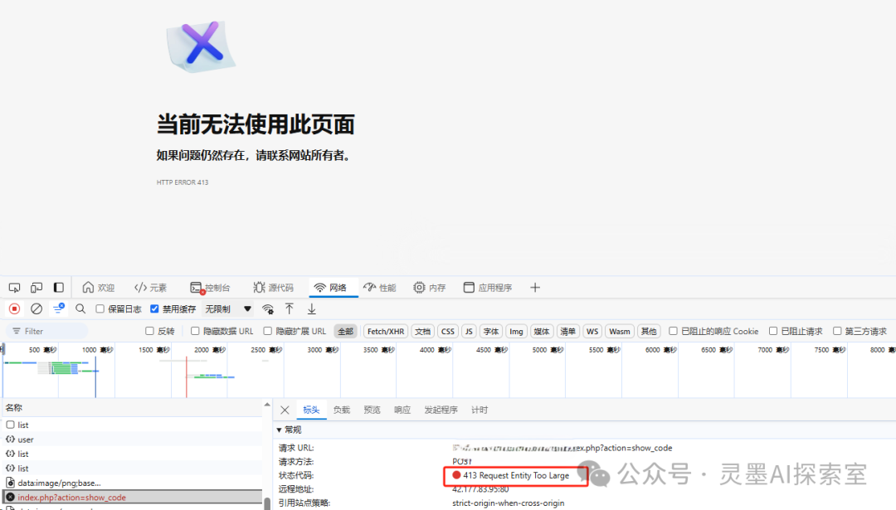Open the 计时 timing tab

480,410
